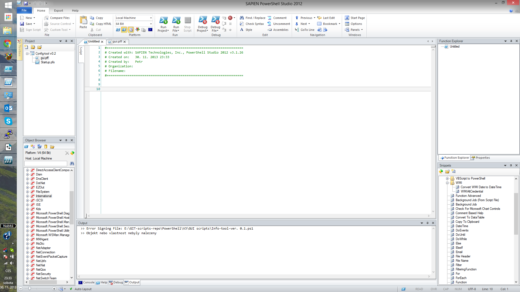Open Compare Files tool
The height and width of the screenshot is (292, 520).
(57, 18)
